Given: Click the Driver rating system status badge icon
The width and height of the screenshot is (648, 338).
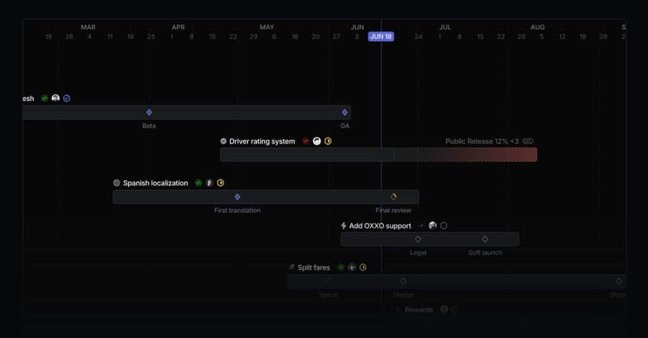Looking at the screenshot, I should [x=223, y=142].
